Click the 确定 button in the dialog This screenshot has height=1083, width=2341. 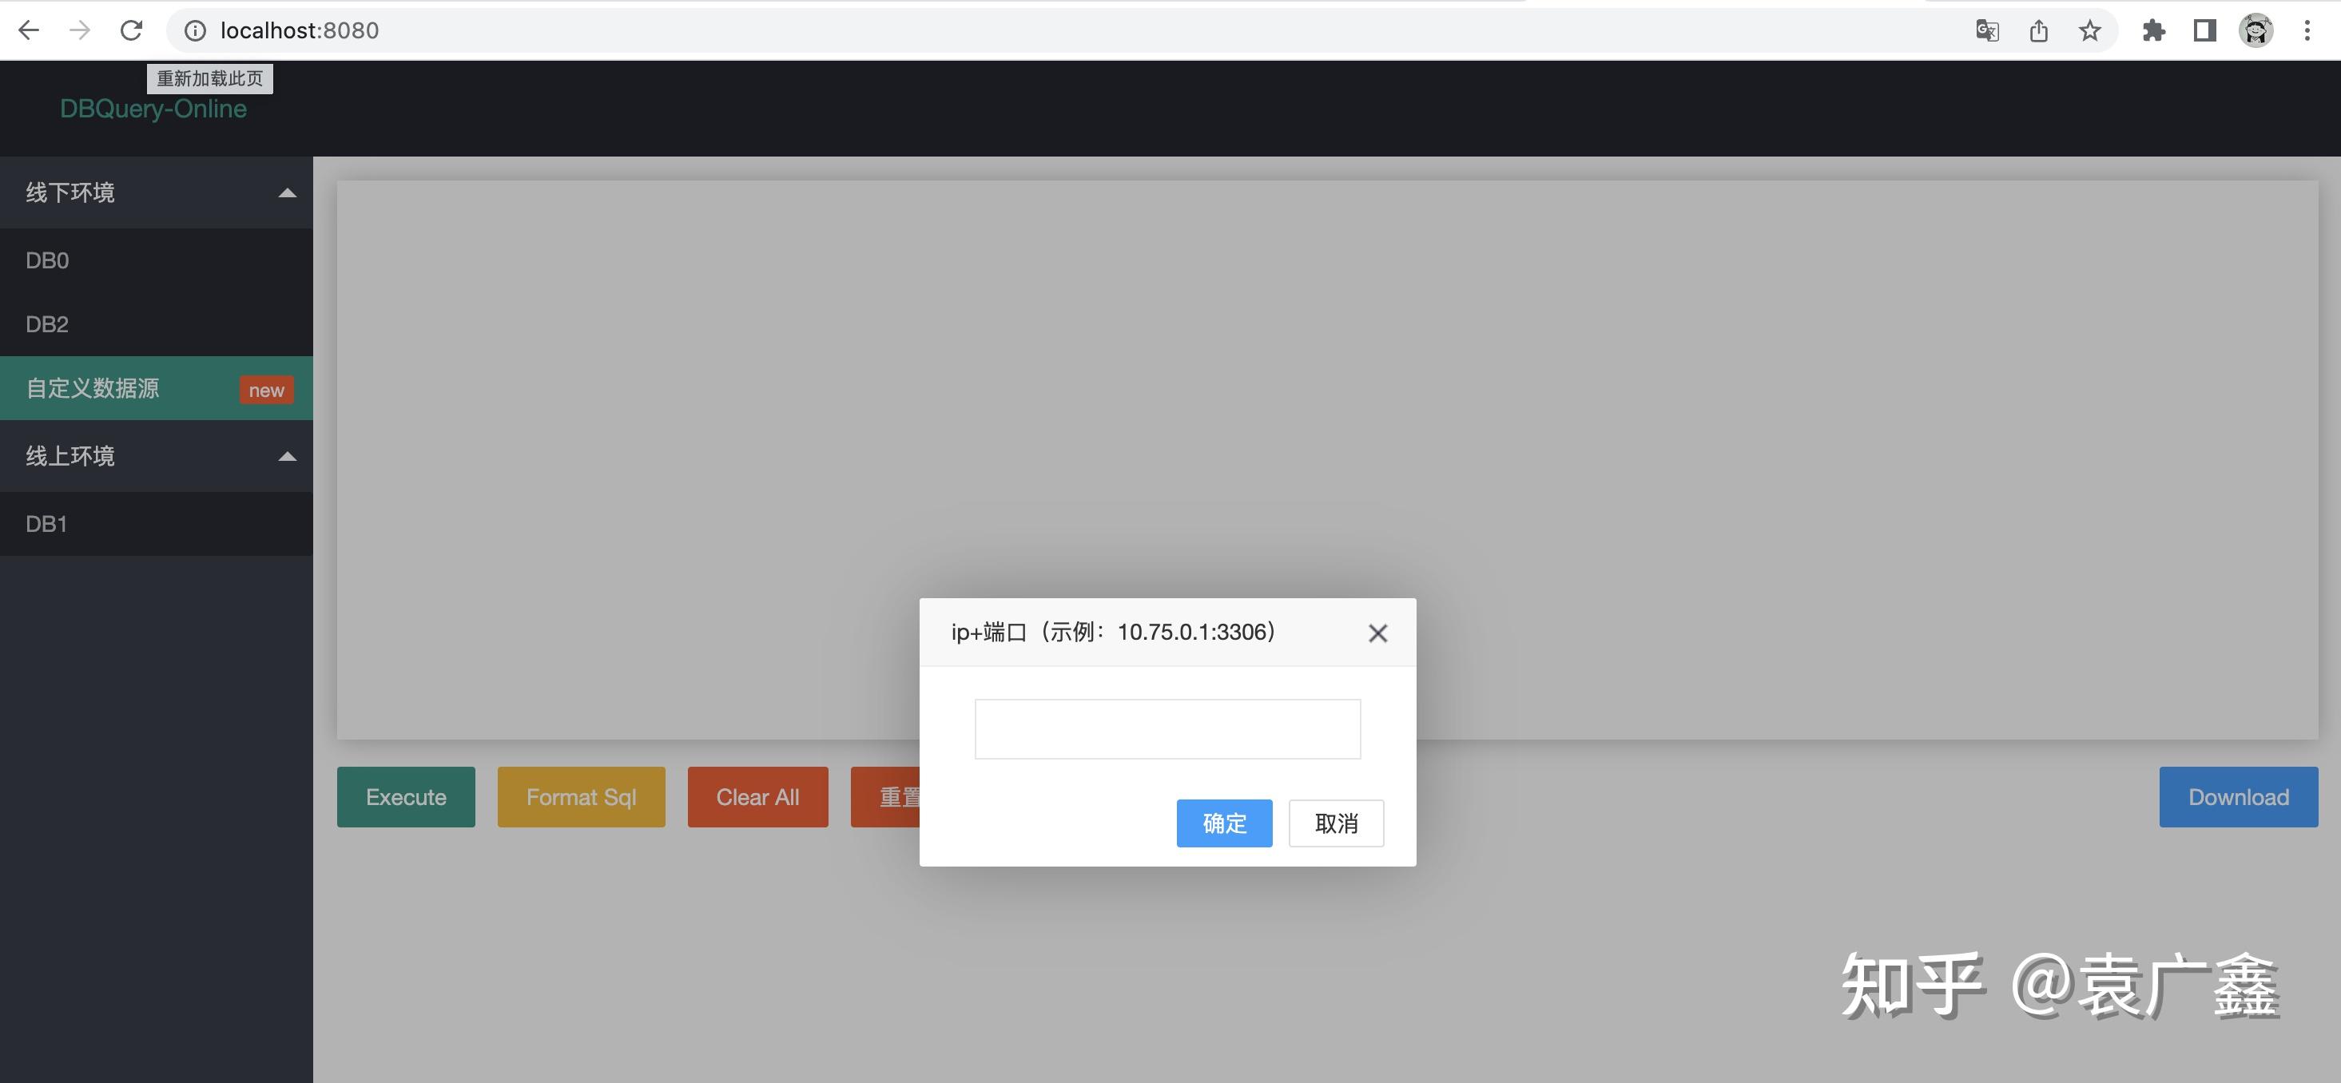point(1224,823)
